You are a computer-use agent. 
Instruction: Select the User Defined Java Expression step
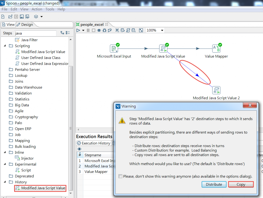tap(42, 64)
